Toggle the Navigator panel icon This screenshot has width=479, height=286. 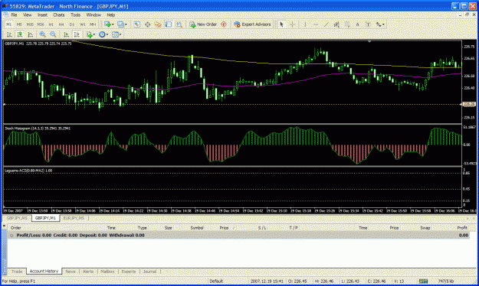point(158,24)
